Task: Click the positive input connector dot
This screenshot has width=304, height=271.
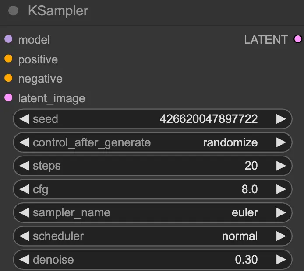Action: click(x=8, y=59)
